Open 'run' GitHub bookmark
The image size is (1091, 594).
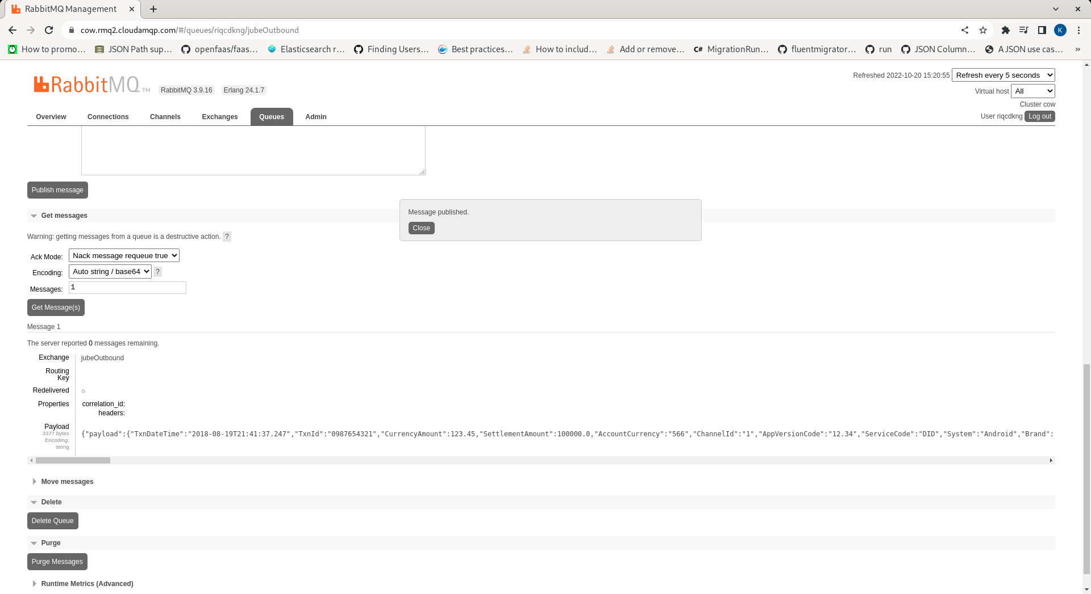coord(878,49)
